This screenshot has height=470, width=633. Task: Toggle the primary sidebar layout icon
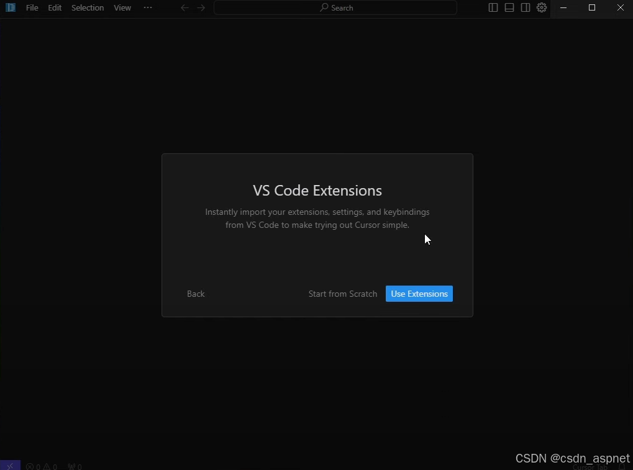(493, 7)
